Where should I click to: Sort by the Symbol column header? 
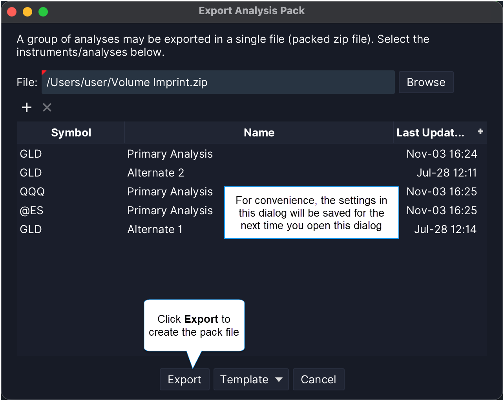pos(71,132)
